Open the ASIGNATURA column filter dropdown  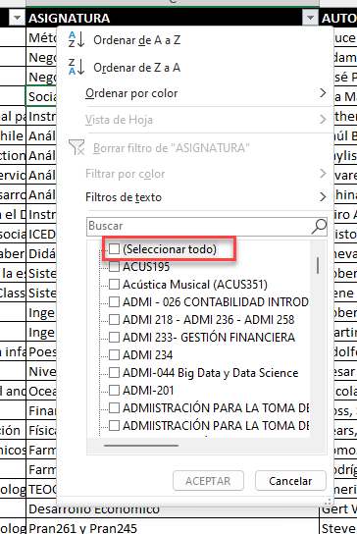pyautogui.click(x=310, y=17)
